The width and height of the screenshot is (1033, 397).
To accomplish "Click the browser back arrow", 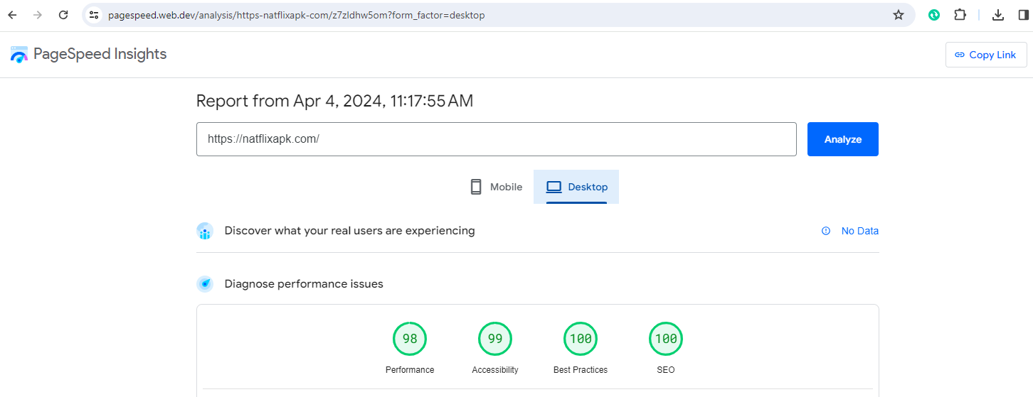I will (x=12, y=15).
